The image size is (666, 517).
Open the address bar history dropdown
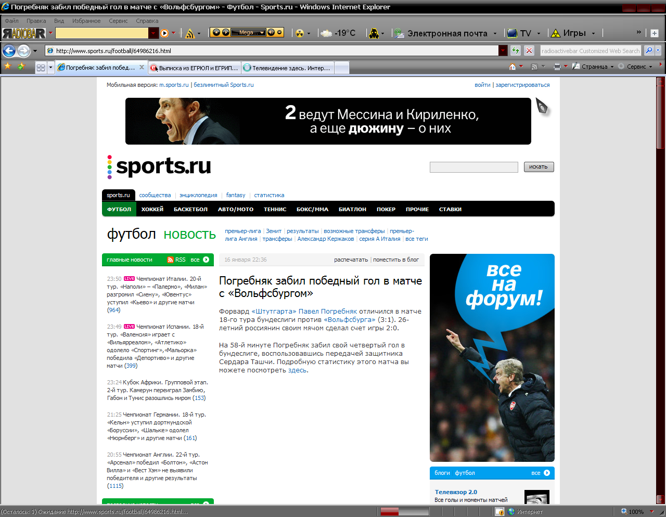pos(503,50)
